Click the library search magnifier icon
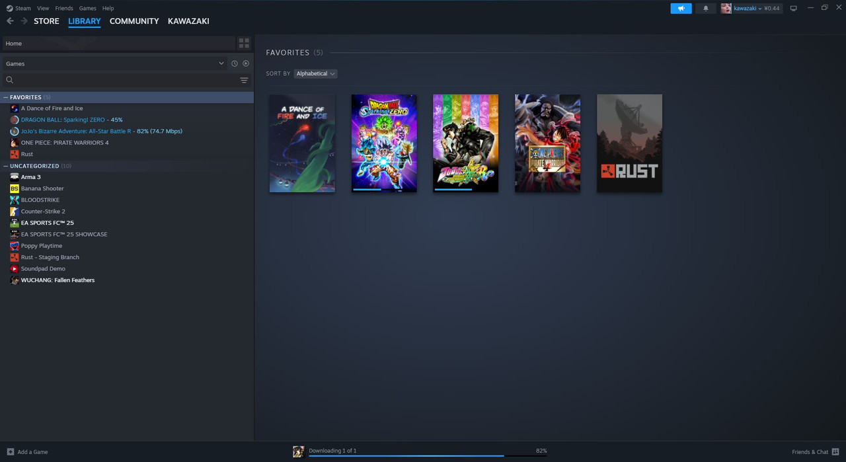Viewport: 846px width, 462px height. click(9, 80)
